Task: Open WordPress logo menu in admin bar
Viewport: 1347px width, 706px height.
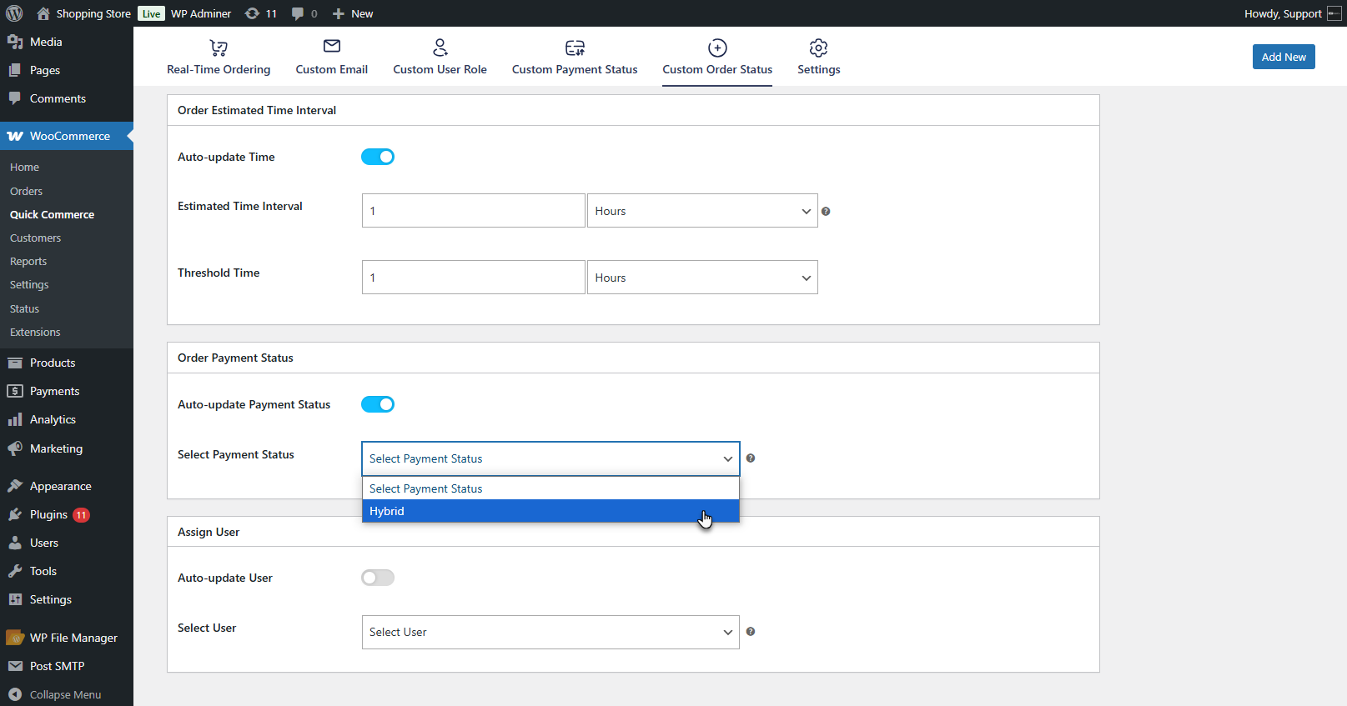Action: [x=14, y=13]
